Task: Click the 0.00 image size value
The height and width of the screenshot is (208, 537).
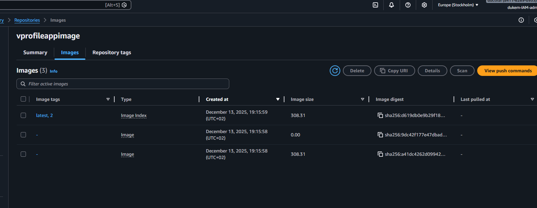Action: pos(295,135)
